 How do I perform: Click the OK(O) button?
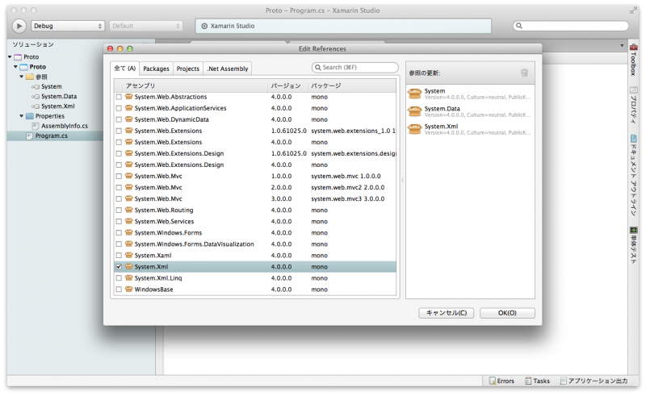[507, 313]
